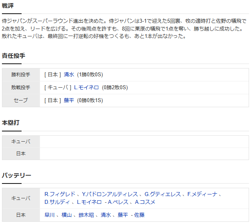The height and width of the screenshot is (223, 251).
Task: Click 清水 in the Japan battery row
Action: pyautogui.click(x=106, y=215)
